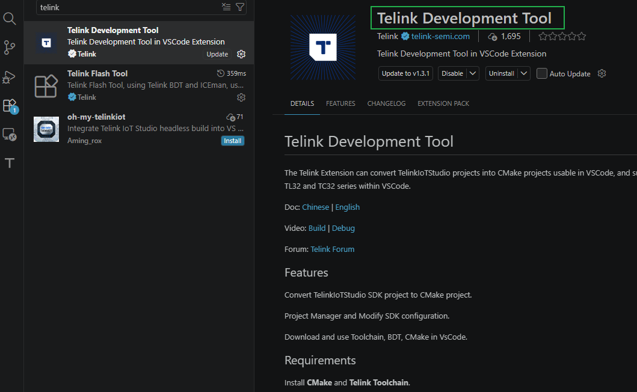Switch to the DETAILS tab
Screen dimensions: 637x392
(302, 103)
